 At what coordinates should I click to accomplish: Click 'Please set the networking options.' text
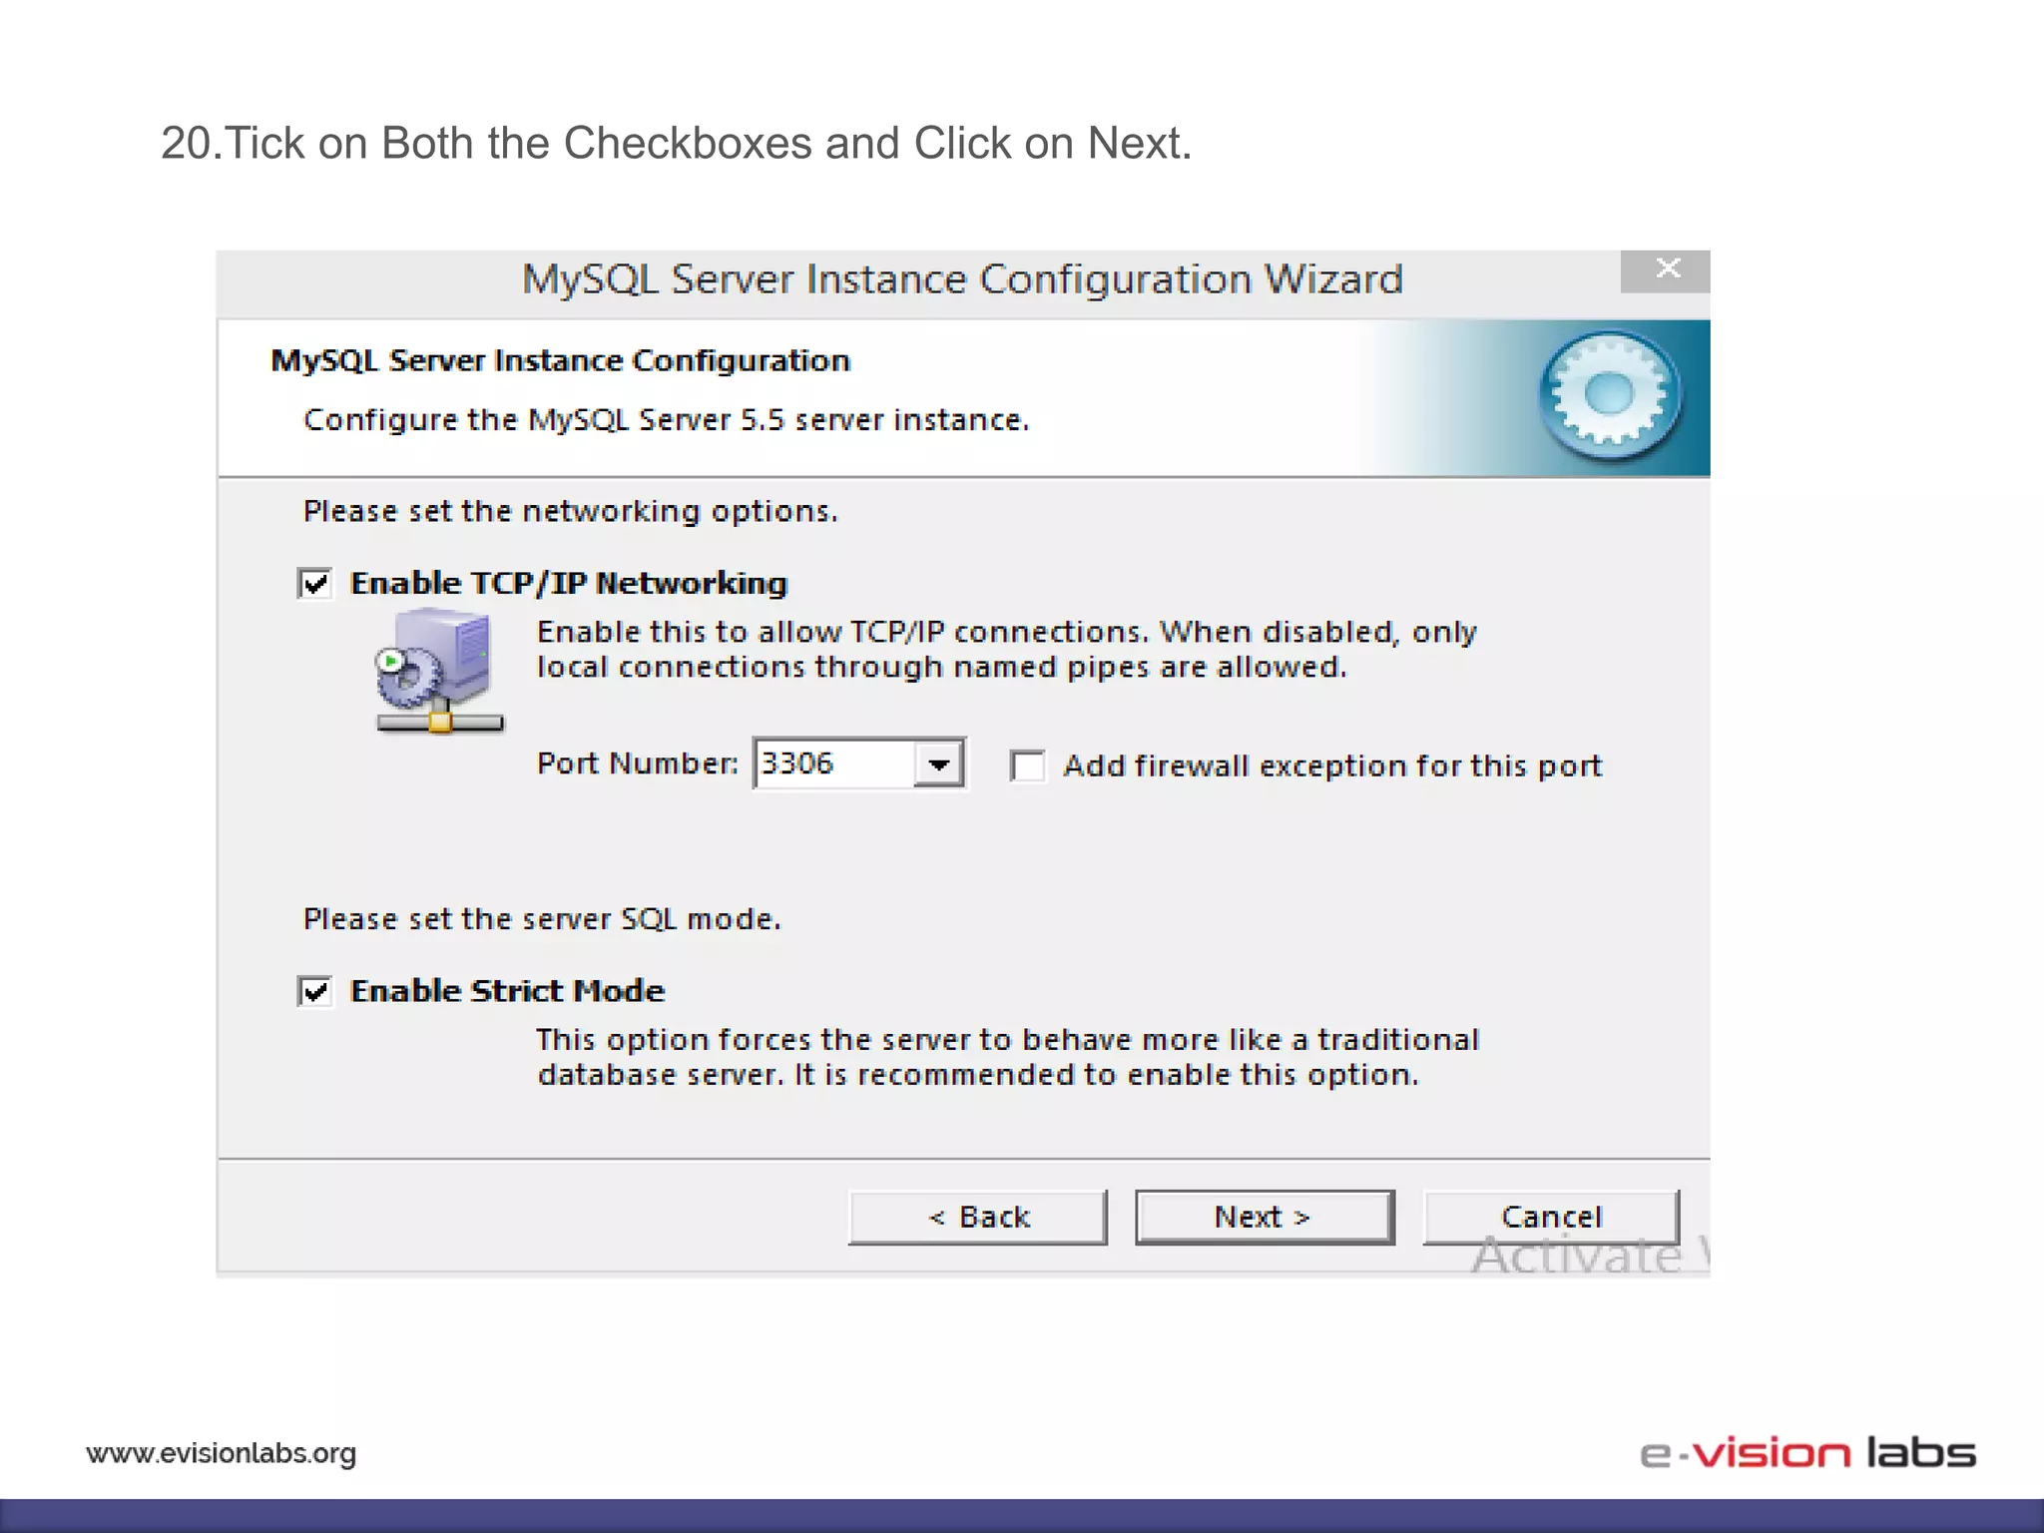tap(571, 512)
